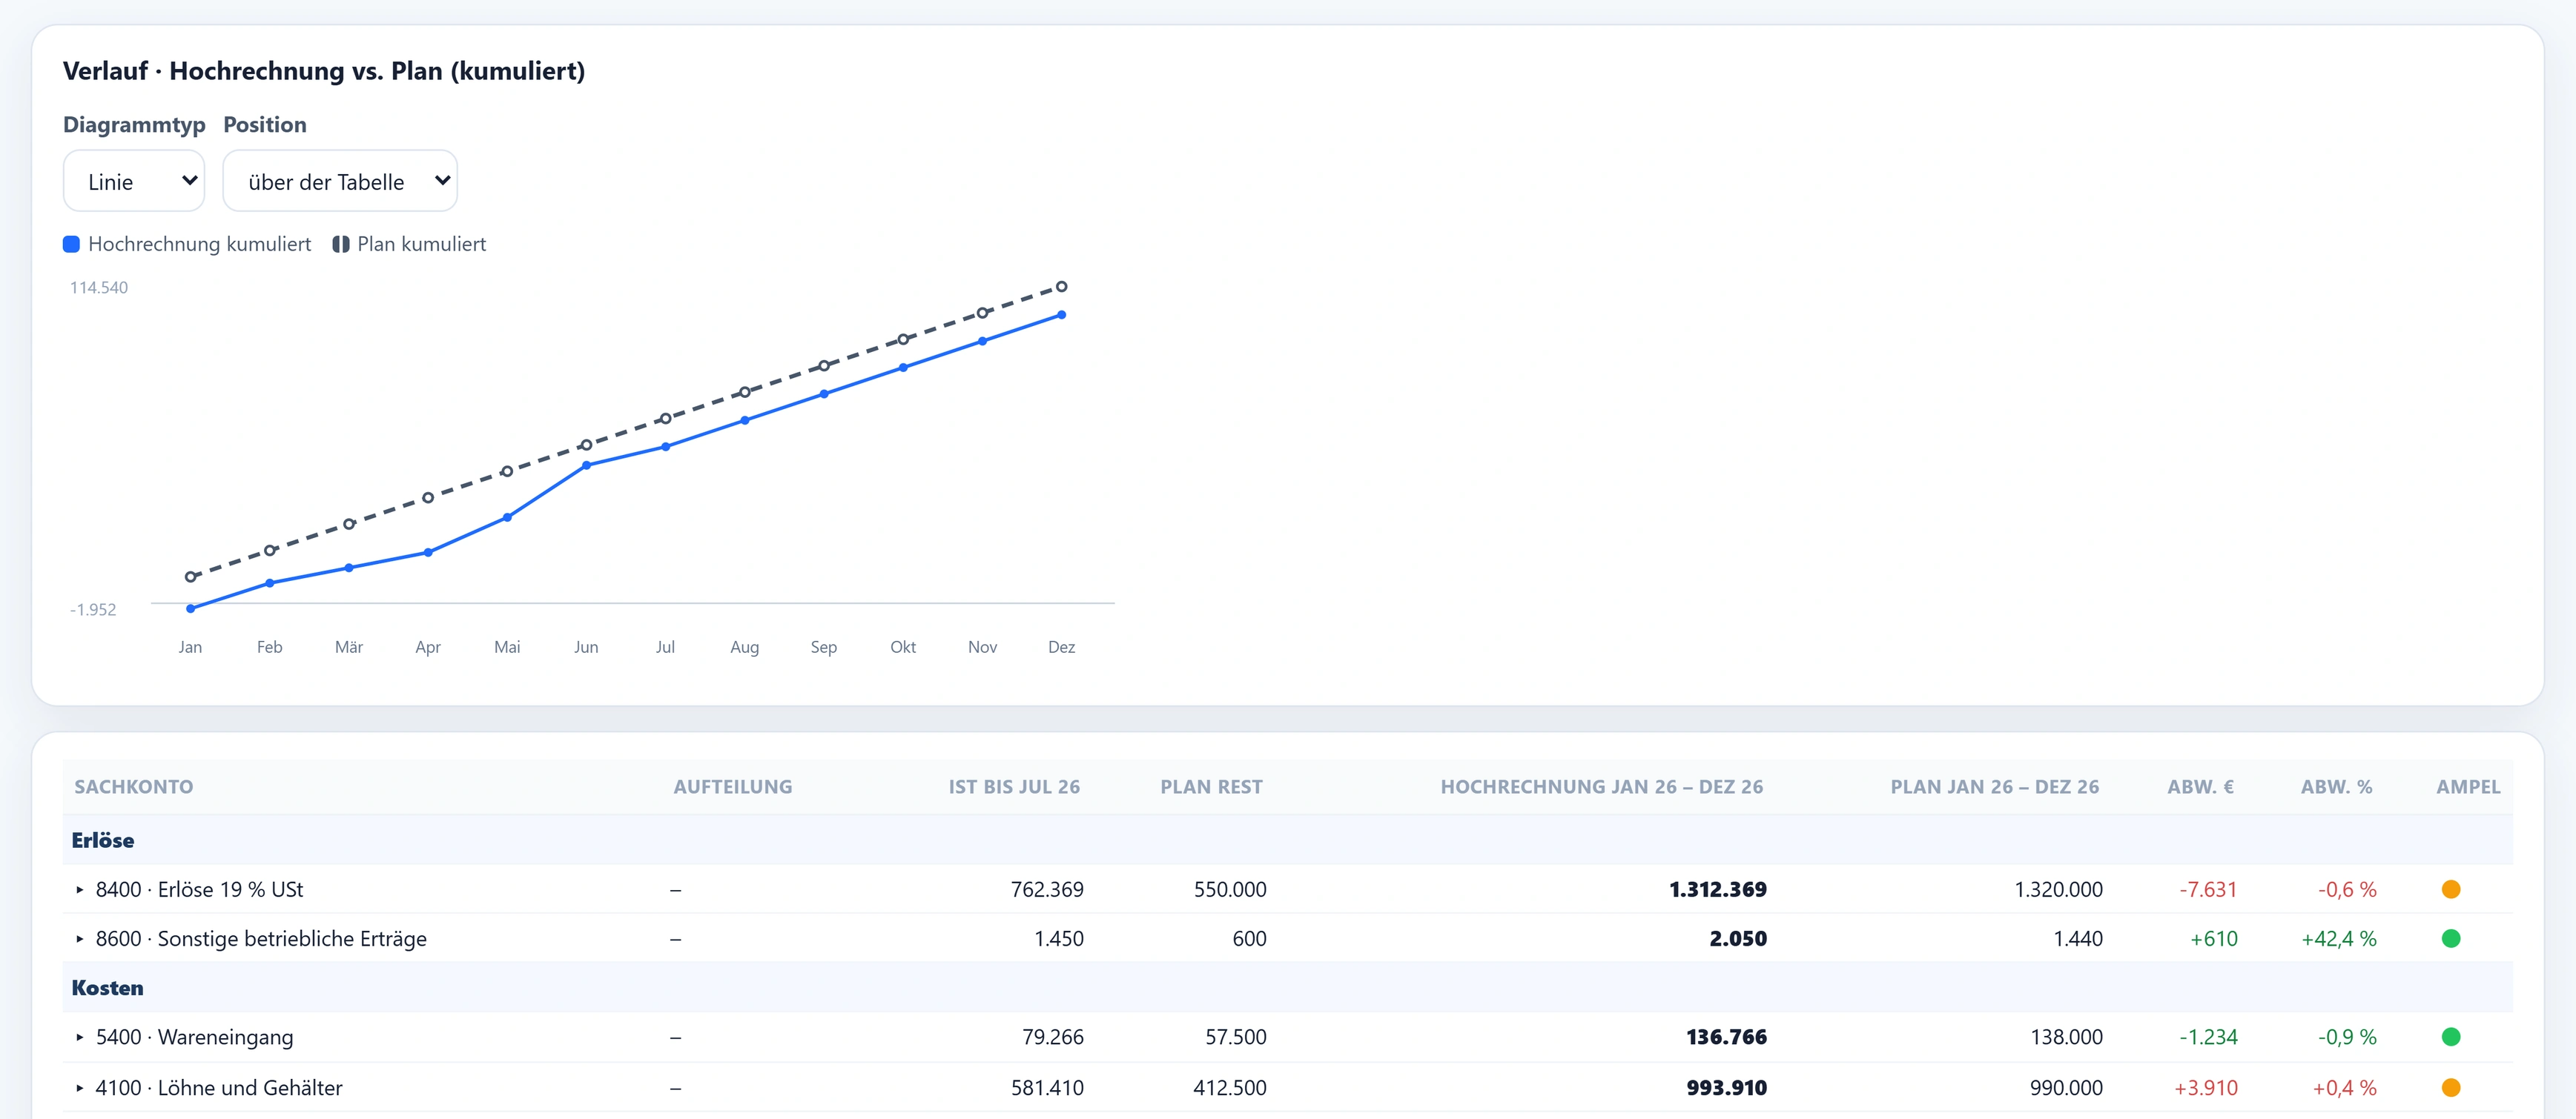Click the Plan value 1.440

point(2078,938)
